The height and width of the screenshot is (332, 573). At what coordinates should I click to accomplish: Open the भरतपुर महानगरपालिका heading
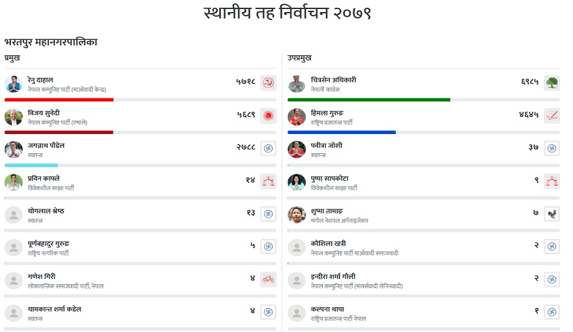coord(51,42)
